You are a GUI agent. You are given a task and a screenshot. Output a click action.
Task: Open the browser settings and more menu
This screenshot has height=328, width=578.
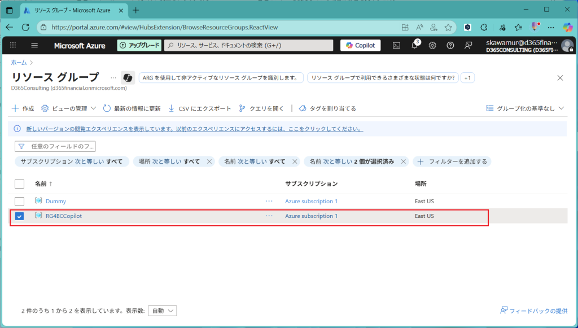coord(551,27)
